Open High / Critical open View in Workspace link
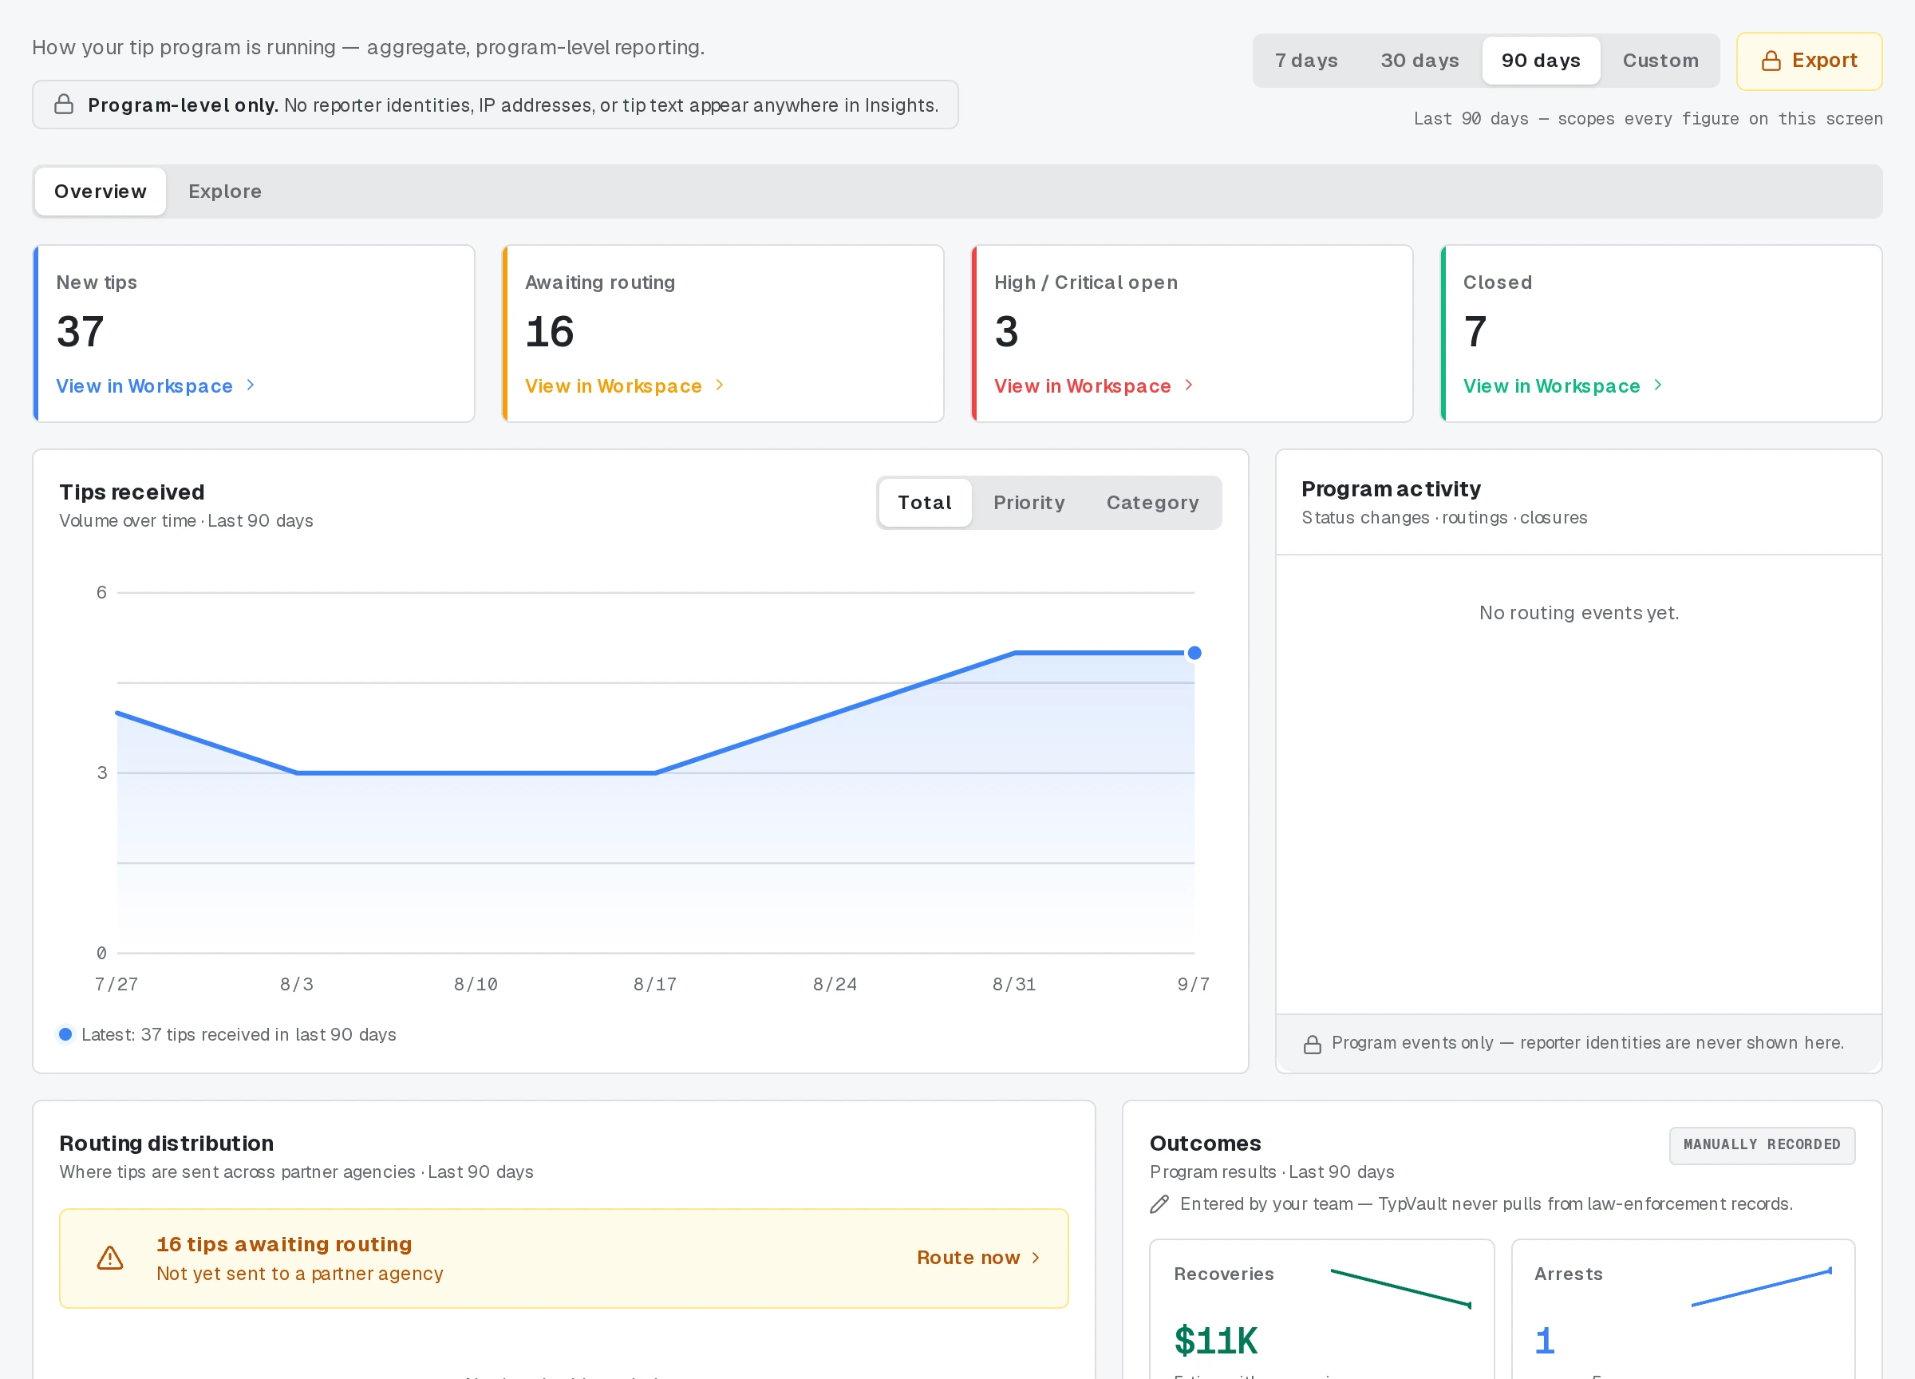The width and height of the screenshot is (1915, 1379). [x=1093, y=386]
